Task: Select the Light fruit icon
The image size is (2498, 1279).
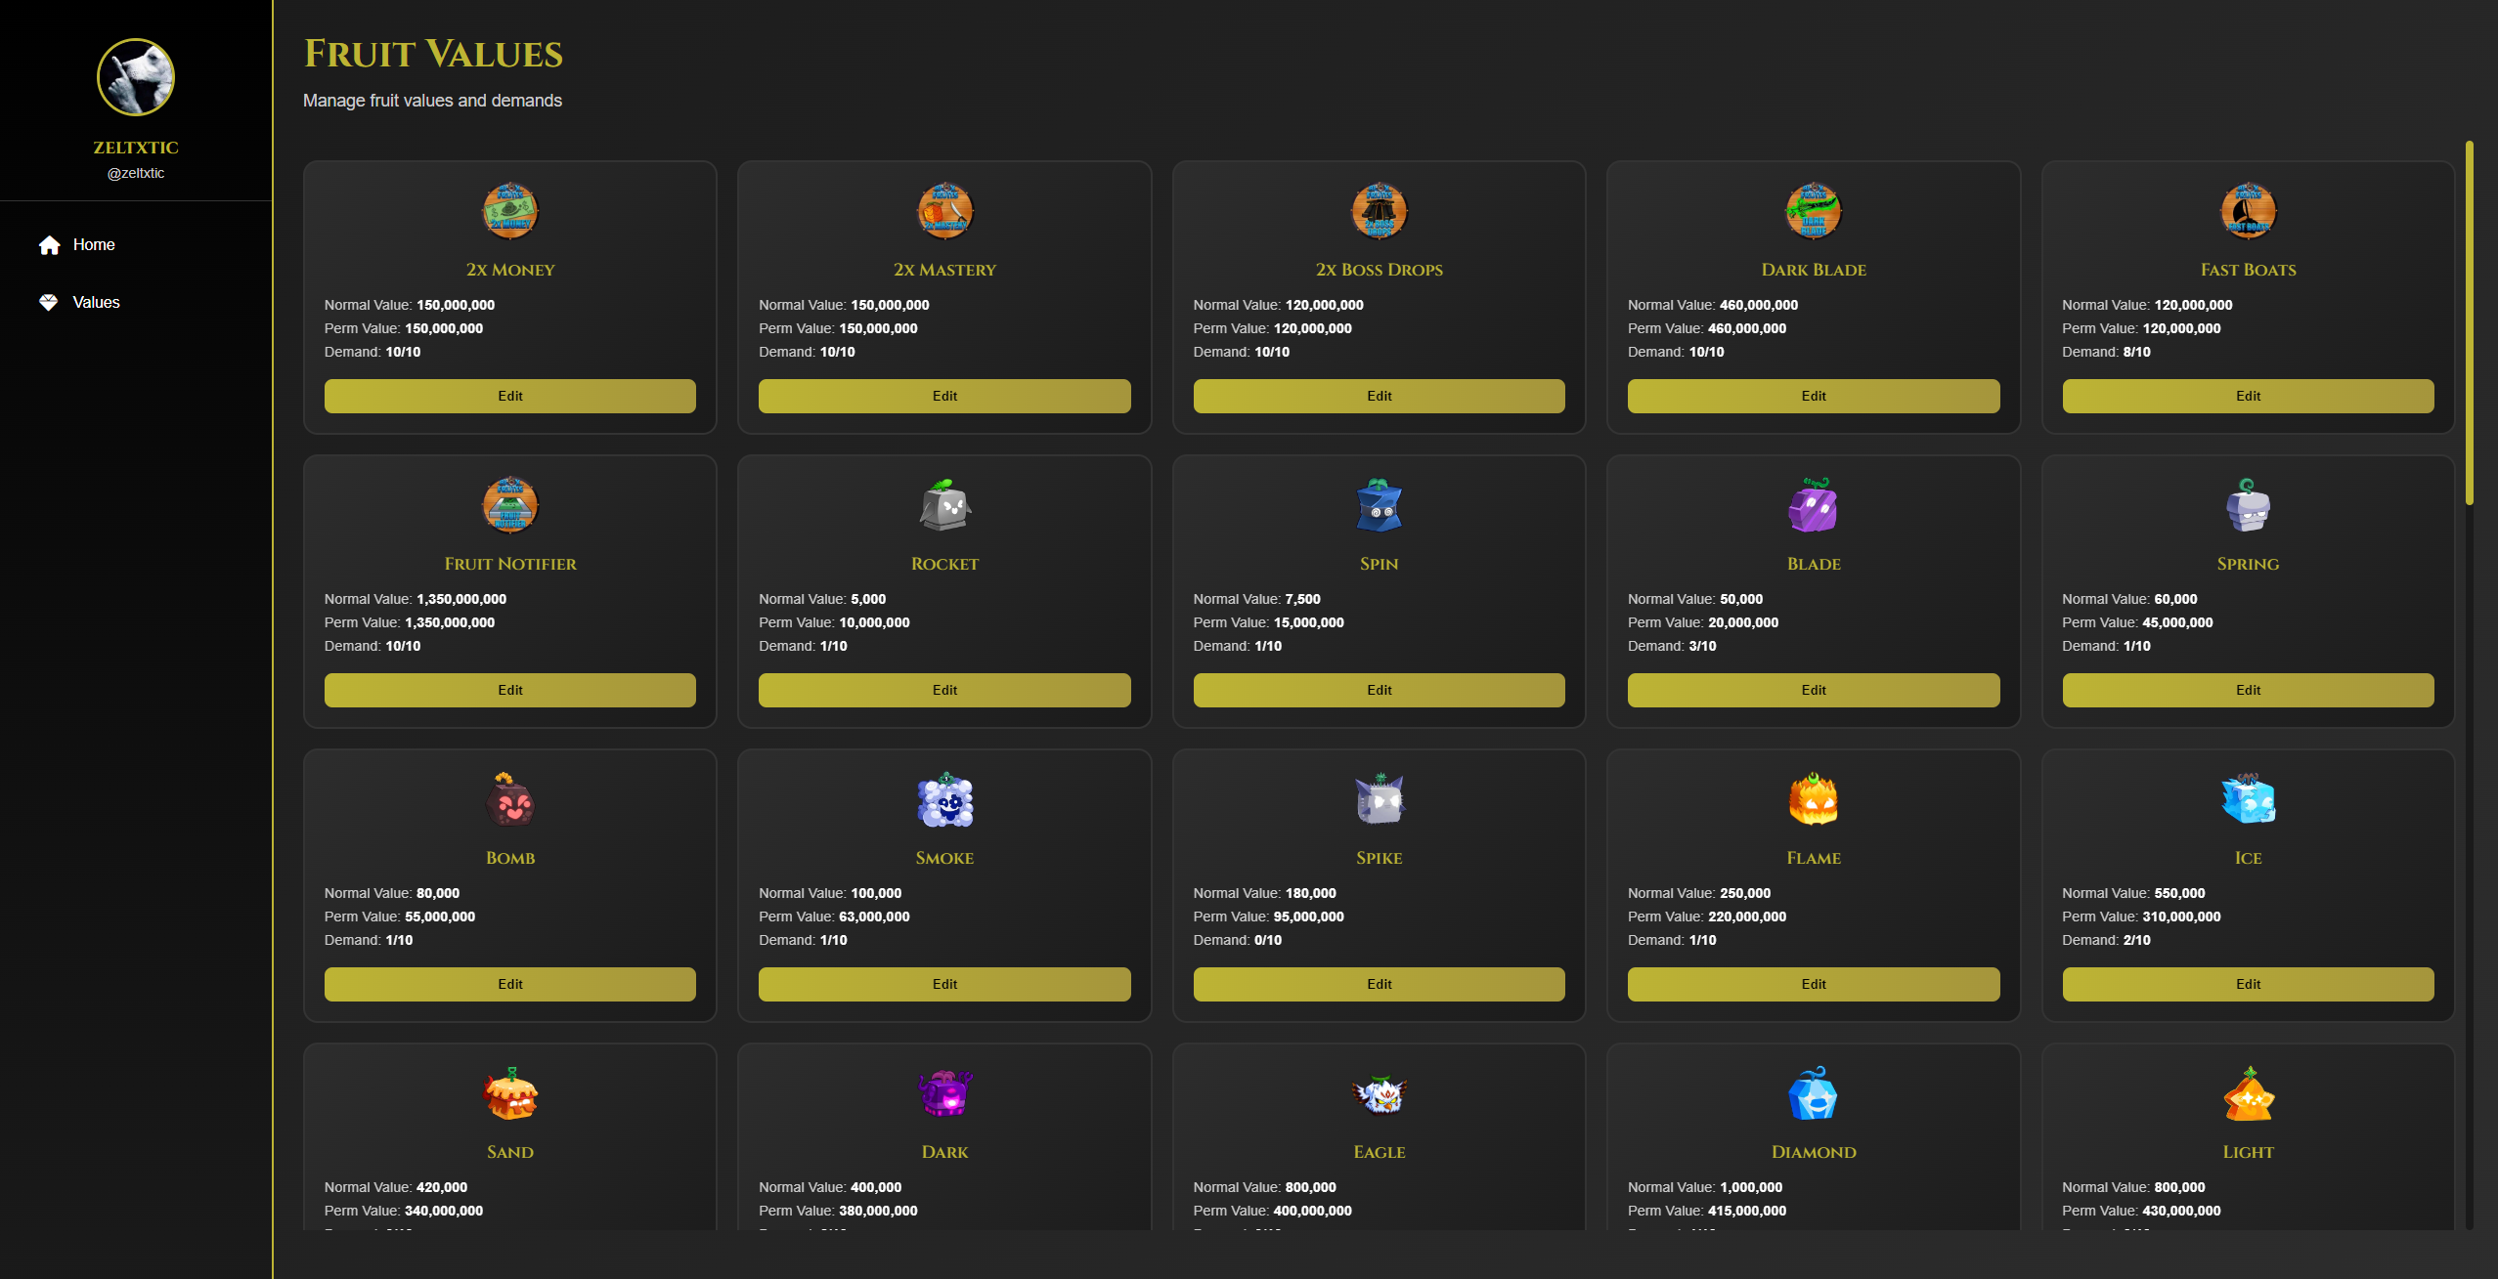Action: pyautogui.click(x=2248, y=1093)
